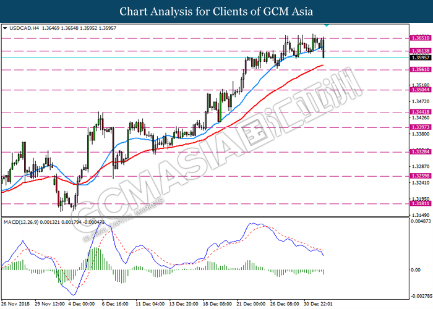Select the 1.36510 price level tag
The width and height of the screenshot is (433, 309).
pyautogui.click(x=420, y=38)
